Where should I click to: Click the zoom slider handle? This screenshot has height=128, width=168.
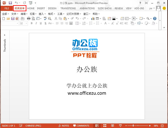click(x=133, y=126)
